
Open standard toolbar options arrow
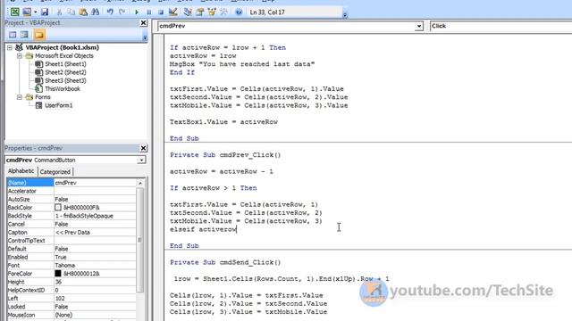coord(345,14)
